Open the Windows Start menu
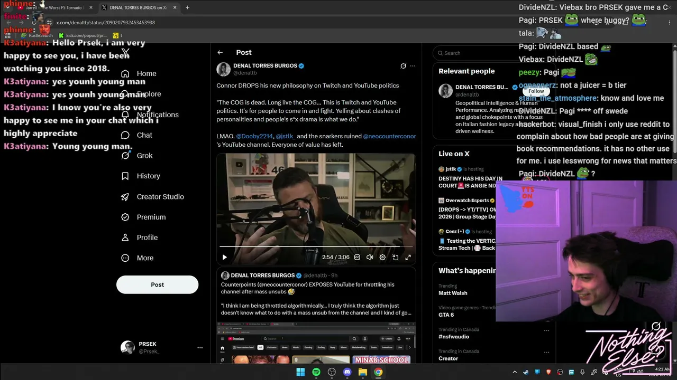Image resolution: width=677 pixels, height=380 pixels. coord(300,372)
